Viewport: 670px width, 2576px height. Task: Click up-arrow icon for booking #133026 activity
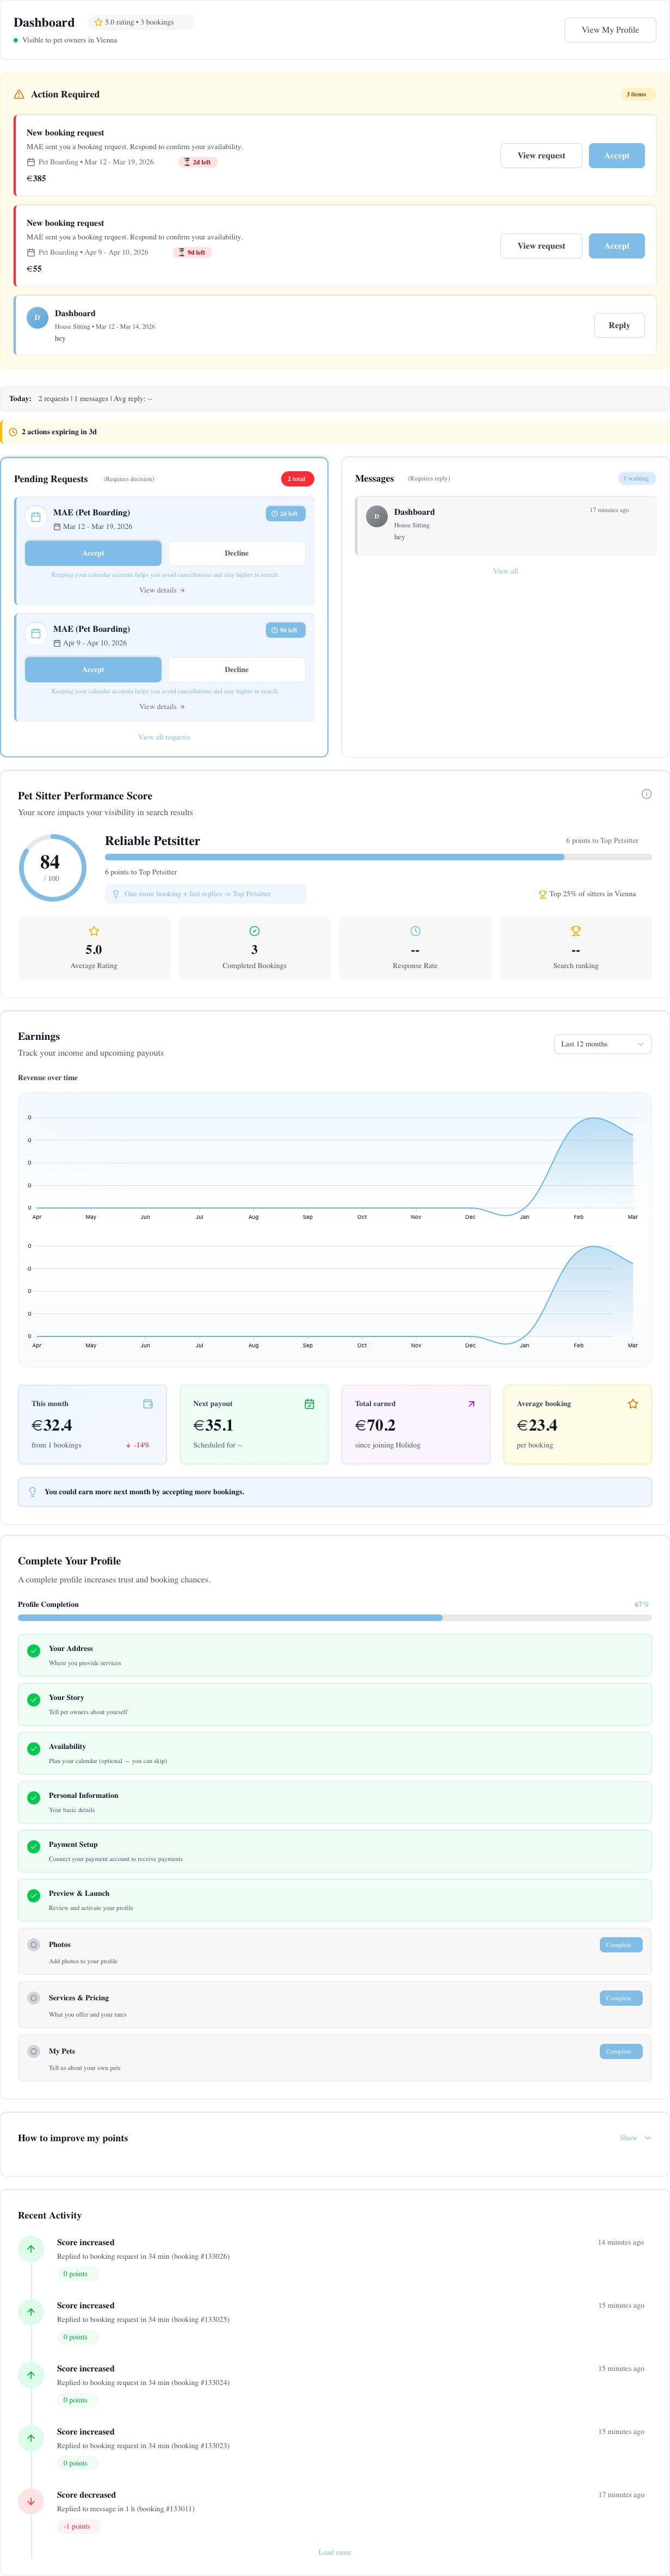(x=31, y=2249)
